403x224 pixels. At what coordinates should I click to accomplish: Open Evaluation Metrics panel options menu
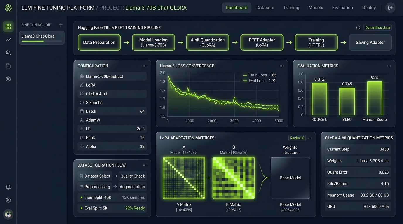(x=389, y=66)
